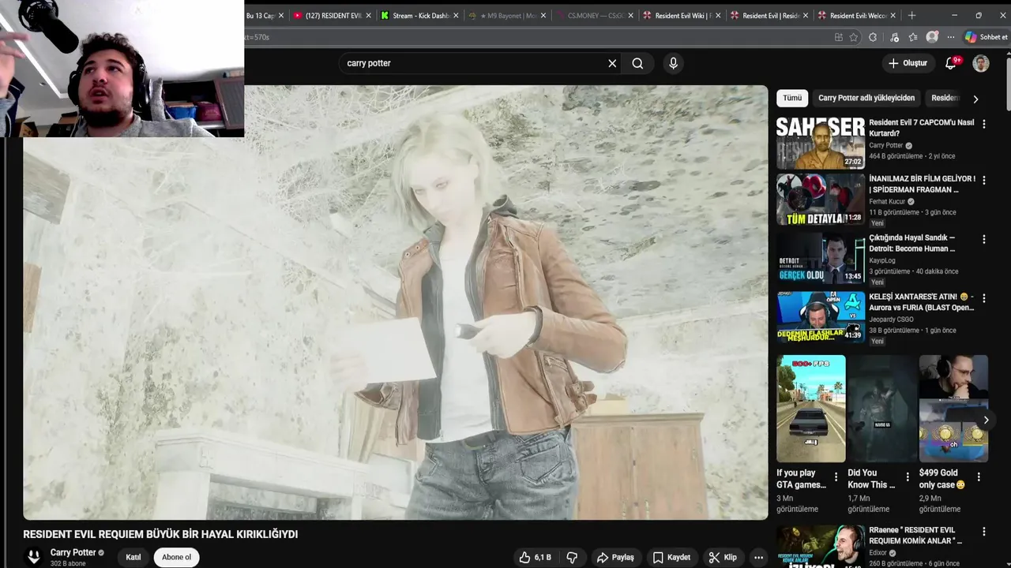Start voice search with microphone icon

[673, 63]
